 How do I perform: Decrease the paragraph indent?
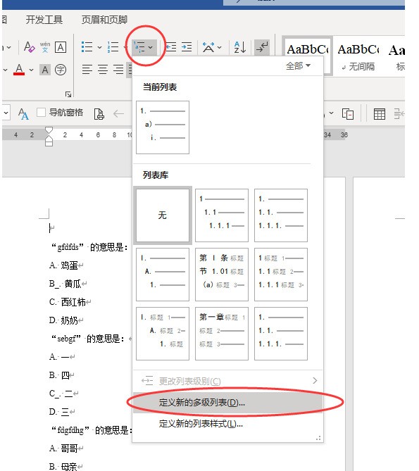(x=171, y=47)
